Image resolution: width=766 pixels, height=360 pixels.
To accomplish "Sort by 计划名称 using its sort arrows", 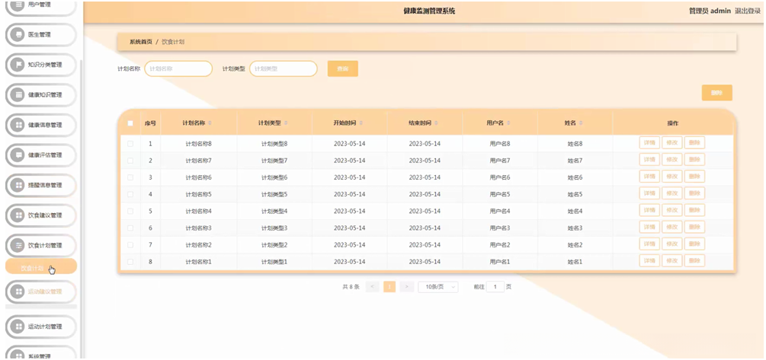I will tap(210, 123).
